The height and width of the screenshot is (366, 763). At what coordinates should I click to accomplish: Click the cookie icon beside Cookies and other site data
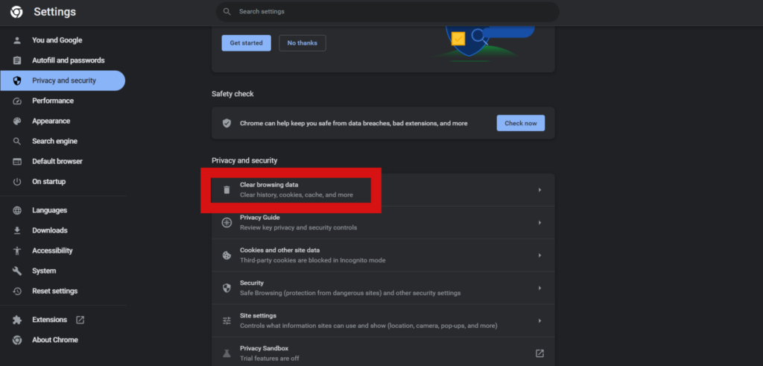[227, 255]
